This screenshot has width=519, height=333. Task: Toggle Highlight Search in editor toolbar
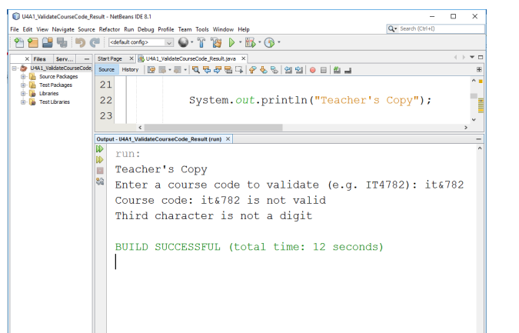tap(228, 70)
